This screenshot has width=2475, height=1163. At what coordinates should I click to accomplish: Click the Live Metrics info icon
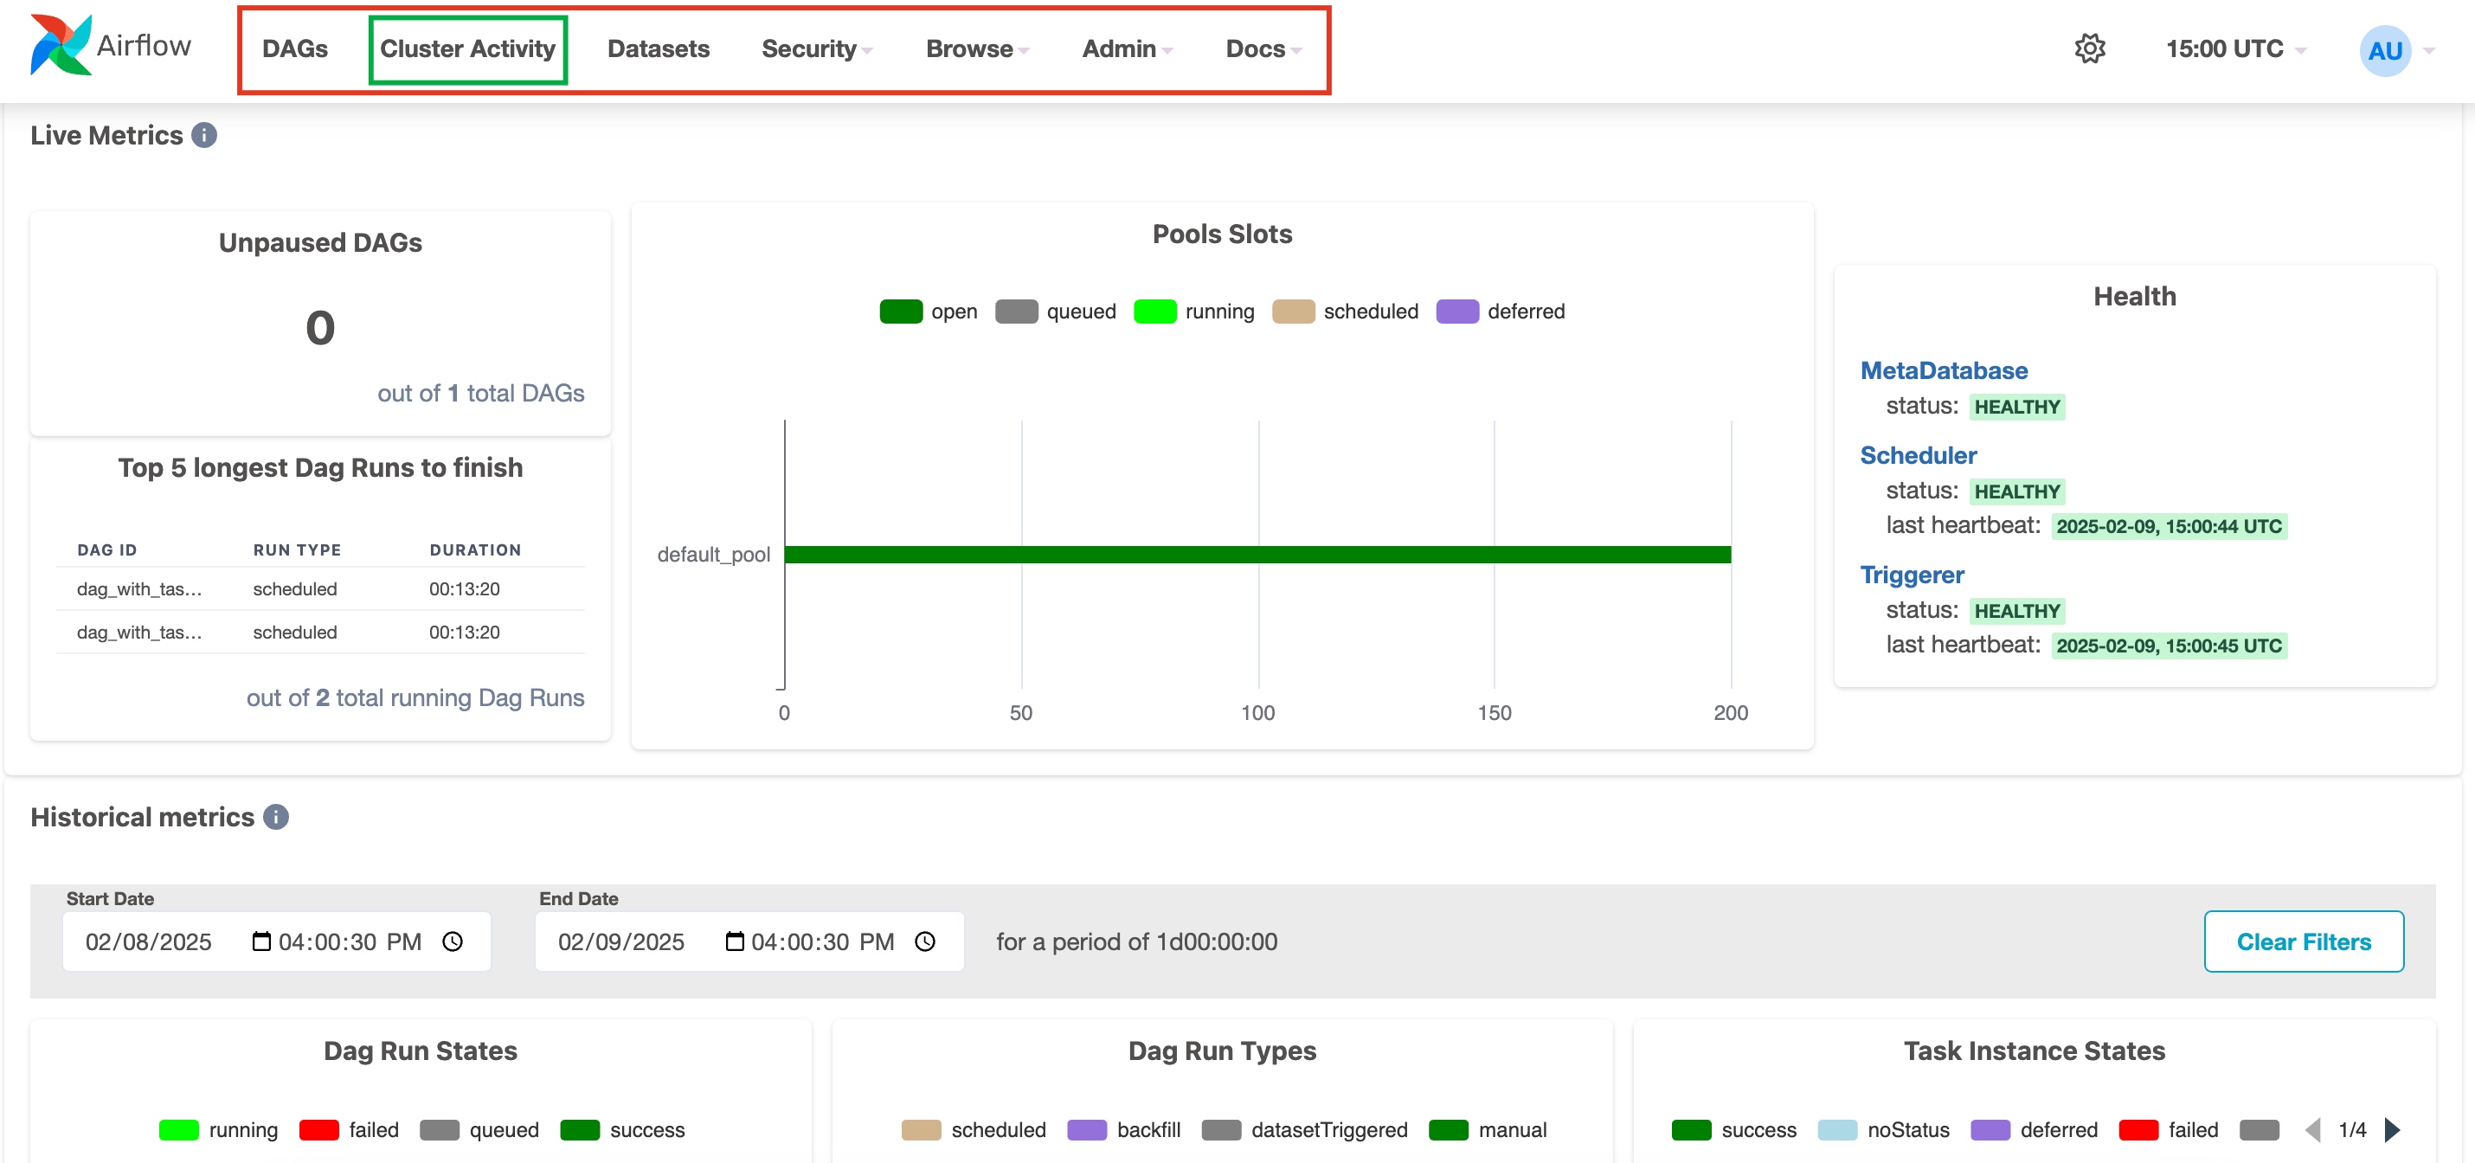pos(203,135)
